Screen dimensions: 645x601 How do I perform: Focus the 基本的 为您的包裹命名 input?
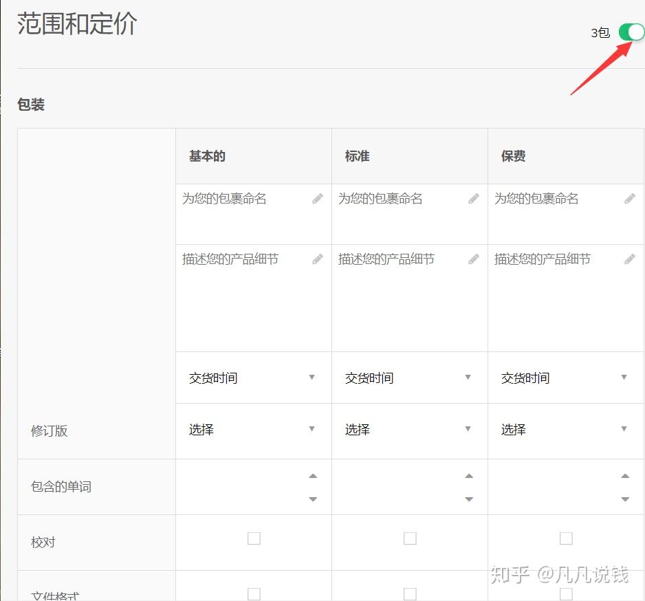pyautogui.click(x=253, y=215)
